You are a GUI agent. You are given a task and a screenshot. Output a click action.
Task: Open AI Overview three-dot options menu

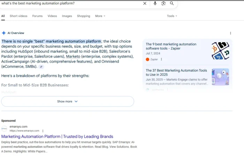click(230, 33)
